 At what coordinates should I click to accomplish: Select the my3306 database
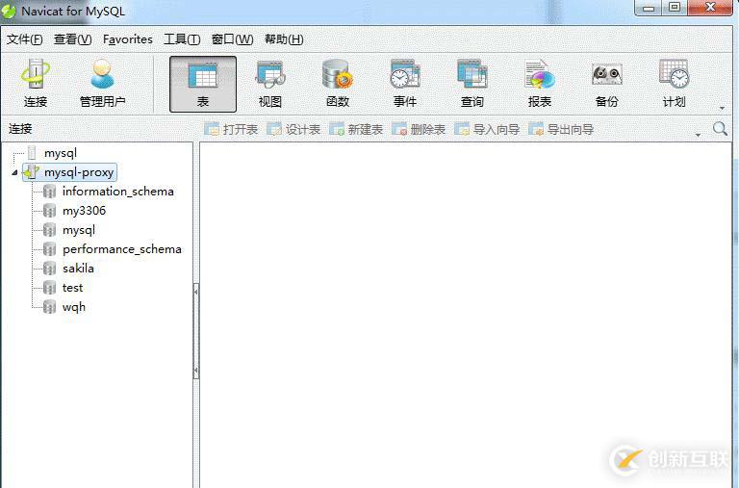[x=84, y=210]
